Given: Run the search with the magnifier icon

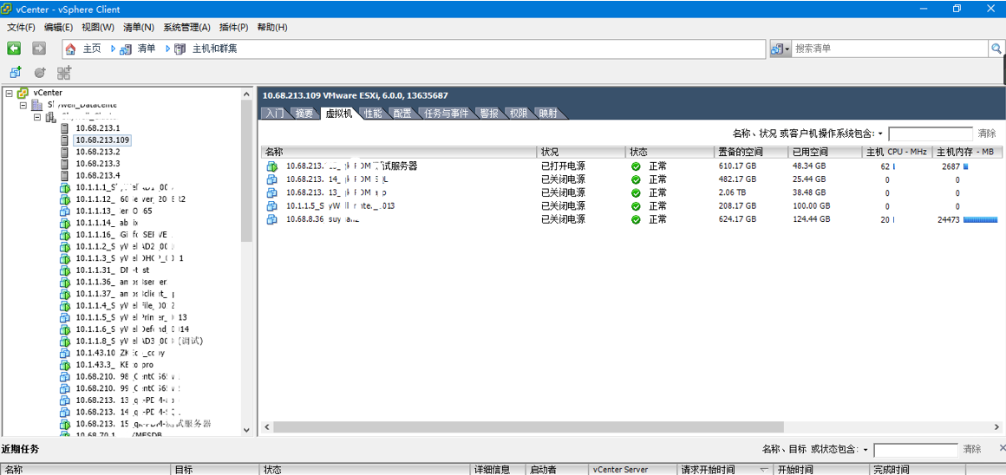Looking at the screenshot, I should [996, 48].
